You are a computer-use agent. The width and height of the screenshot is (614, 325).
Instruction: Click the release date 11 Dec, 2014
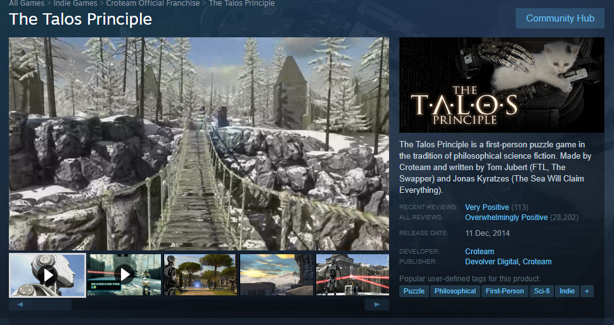pos(487,233)
